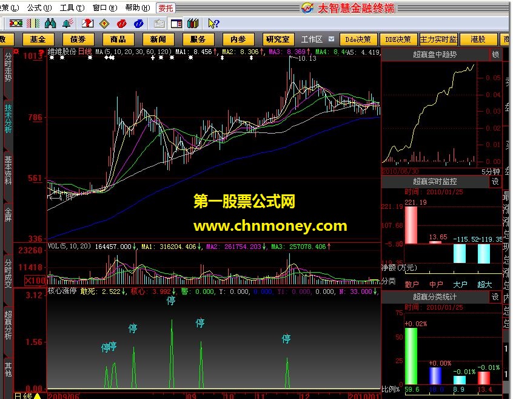The height and width of the screenshot is (399, 513).
Task: Click the red gear icon on chart corner
Action: pyautogui.click(x=16, y=52)
